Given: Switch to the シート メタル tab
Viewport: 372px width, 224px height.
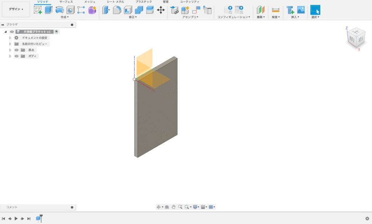Looking at the screenshot, I should tap(115, 2).
